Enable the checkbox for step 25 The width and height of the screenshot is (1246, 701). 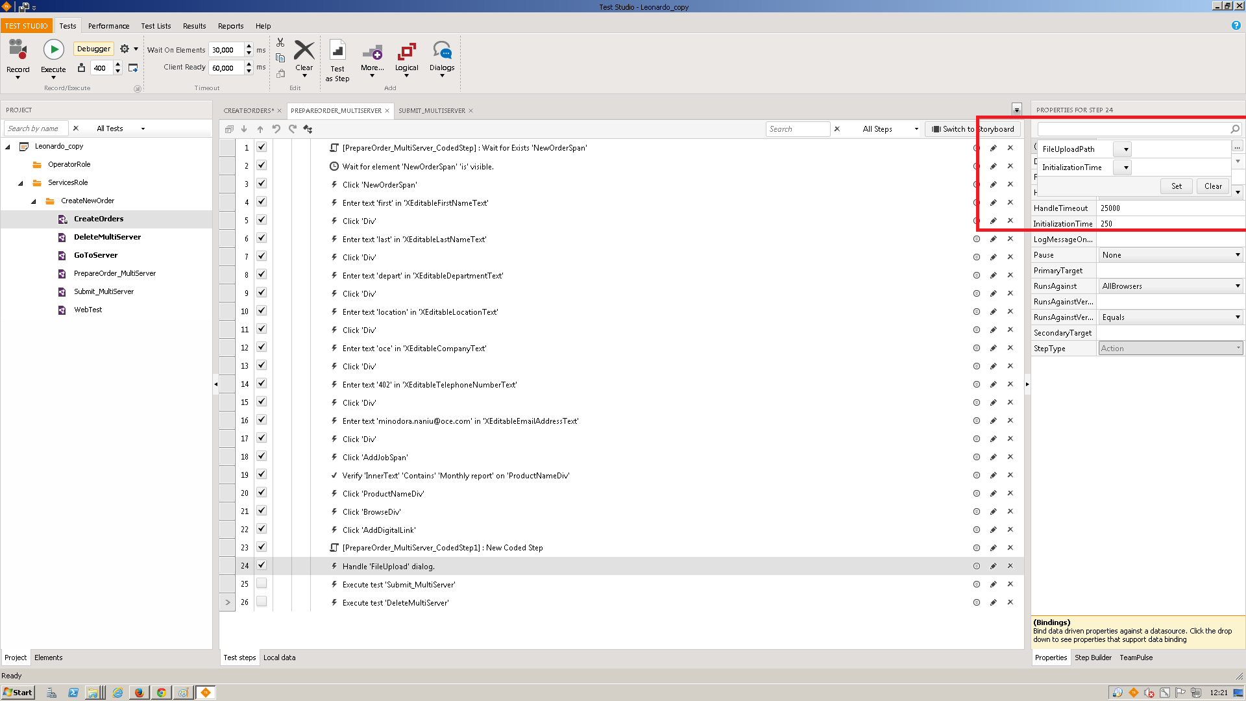(262, 584)
